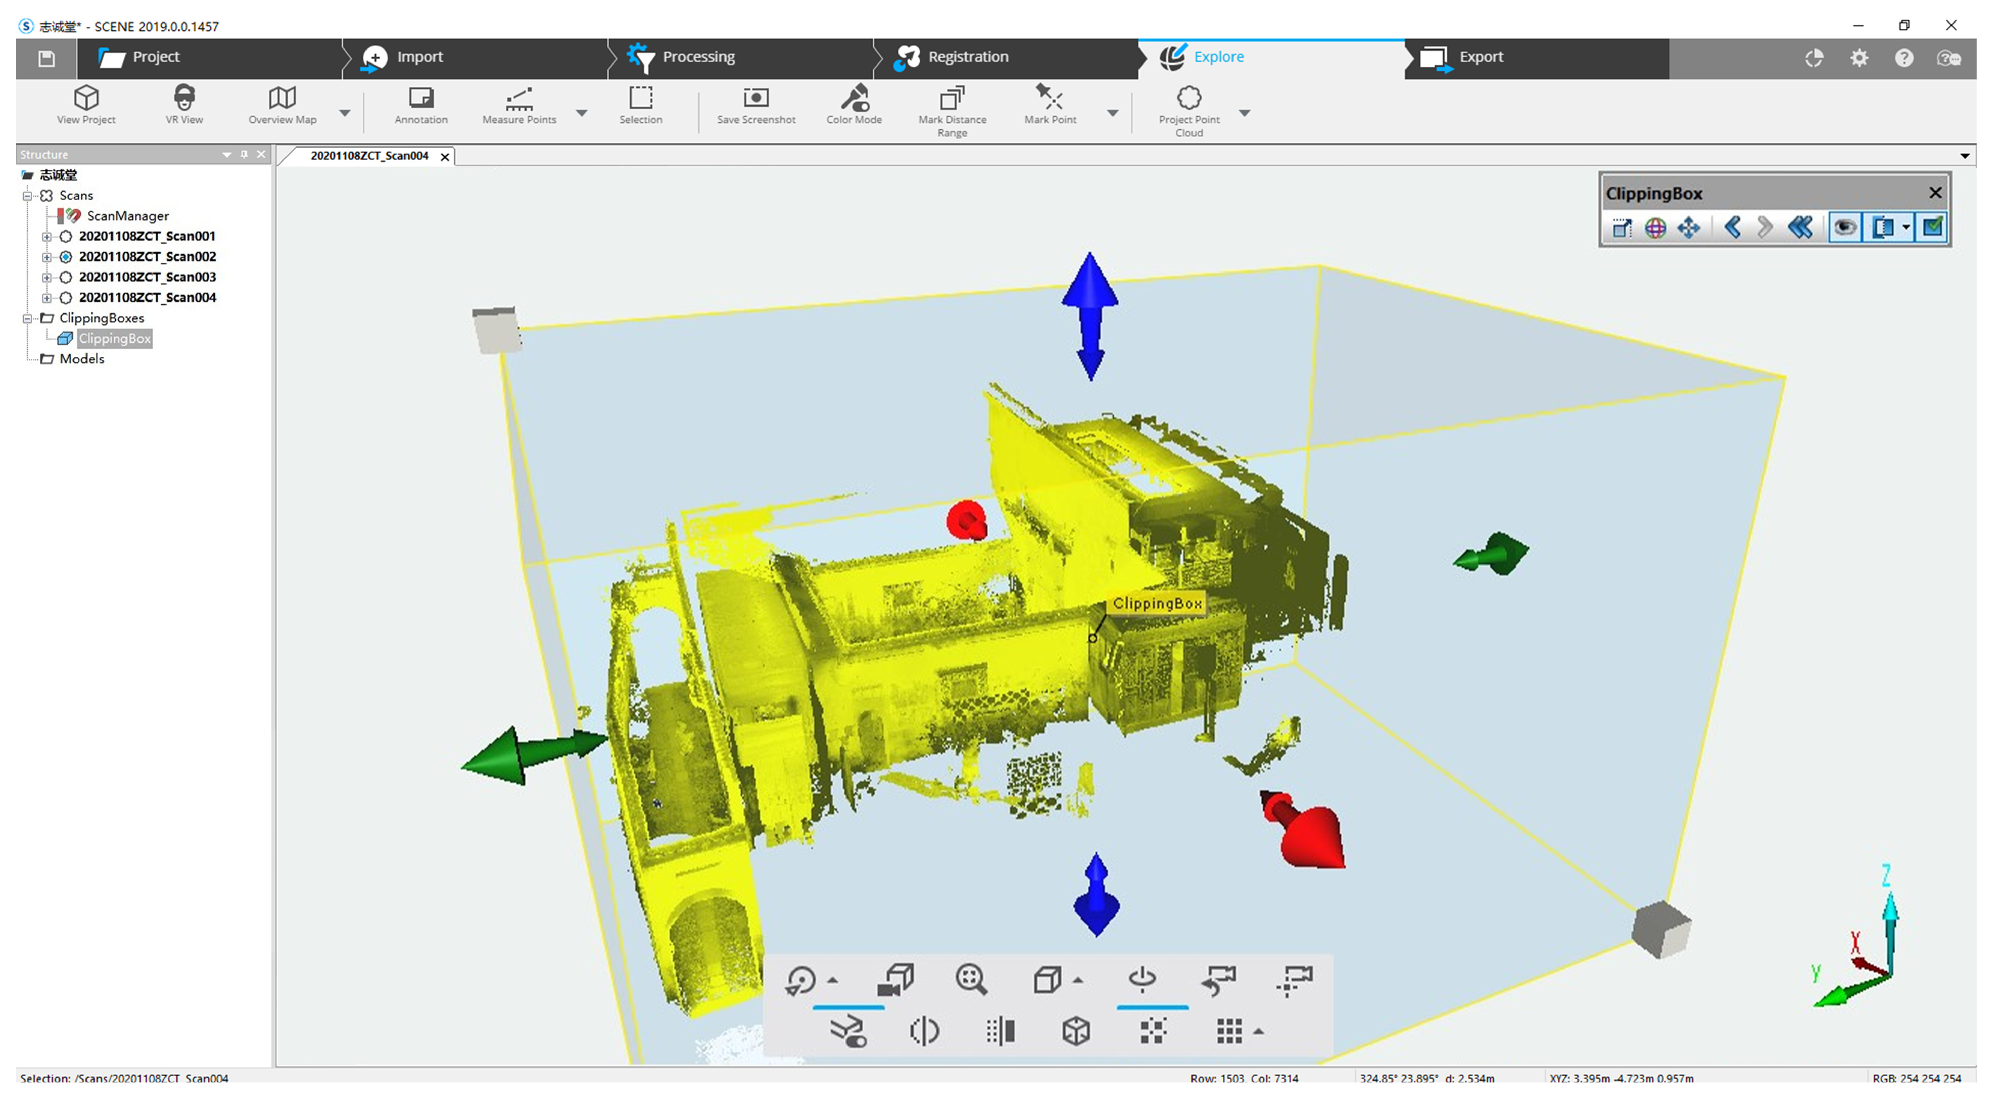Switch to the Registration tab
1996x1103 pixels.
tap(967, 57)
